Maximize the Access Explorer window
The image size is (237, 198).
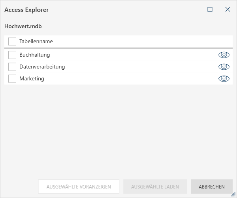210,10
